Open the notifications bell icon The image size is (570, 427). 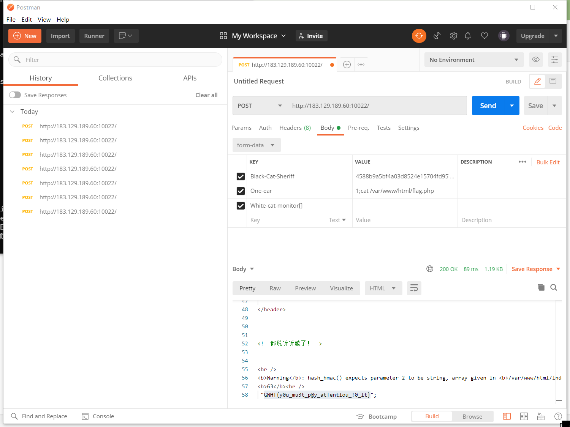[468, 36]
